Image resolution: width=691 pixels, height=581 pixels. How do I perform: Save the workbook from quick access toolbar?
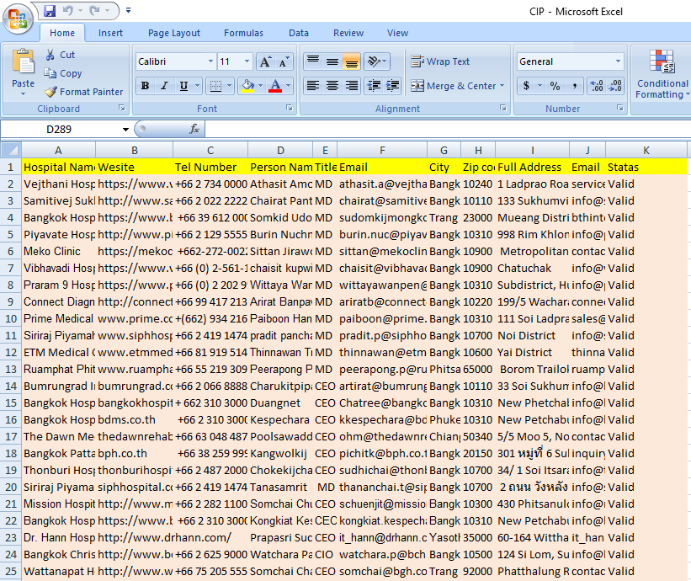[x=50, y=11]
